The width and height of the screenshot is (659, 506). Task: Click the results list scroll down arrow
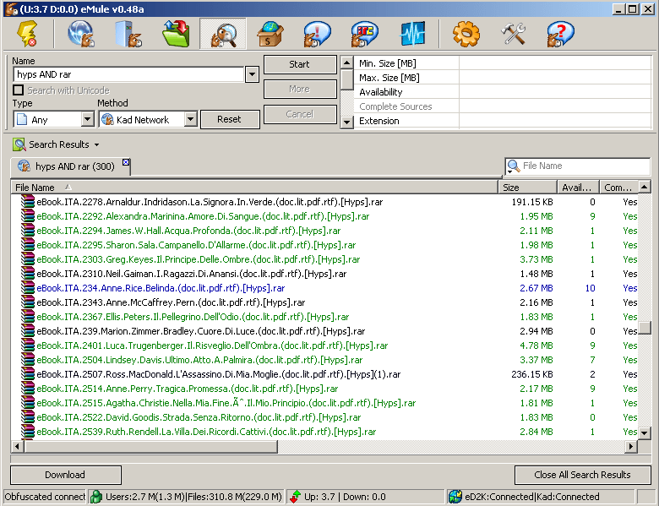tap(645, 432)
